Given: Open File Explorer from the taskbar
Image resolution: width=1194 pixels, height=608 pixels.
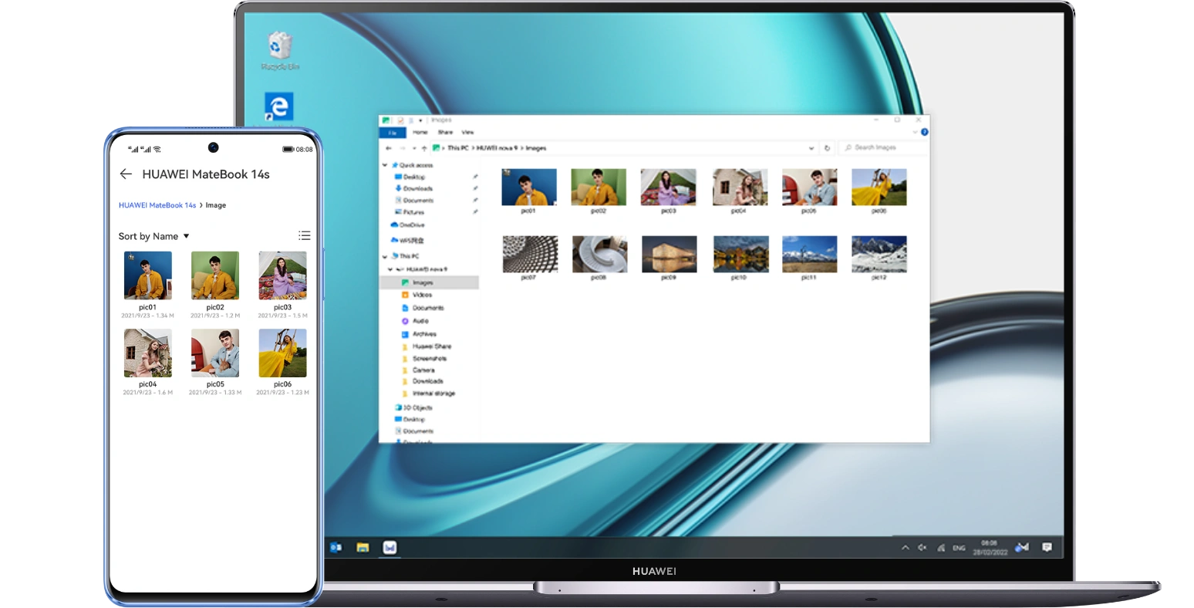Looking at the screenshot, I should point(363,548).
